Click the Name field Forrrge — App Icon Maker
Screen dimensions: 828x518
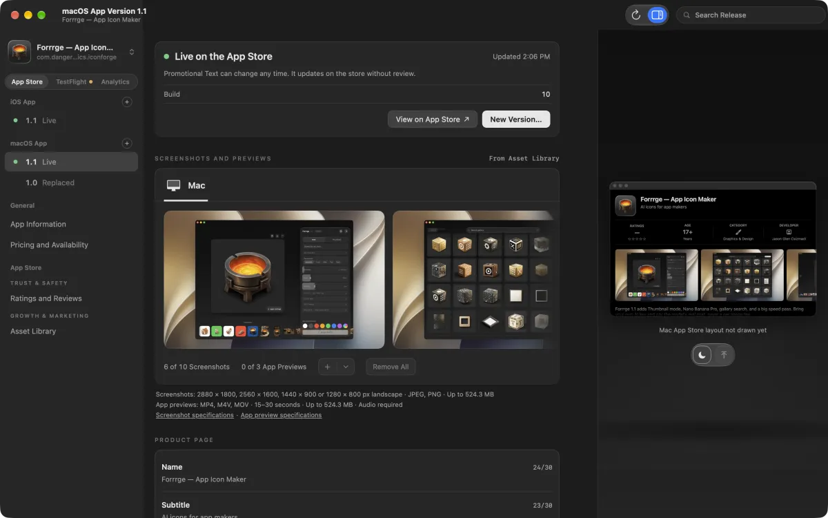pos(357,472)
